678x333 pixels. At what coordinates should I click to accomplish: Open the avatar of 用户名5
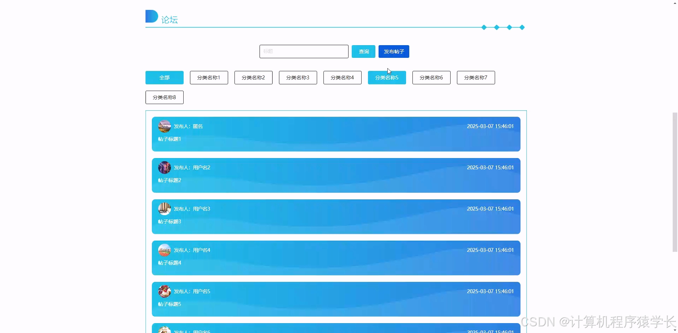165,291
